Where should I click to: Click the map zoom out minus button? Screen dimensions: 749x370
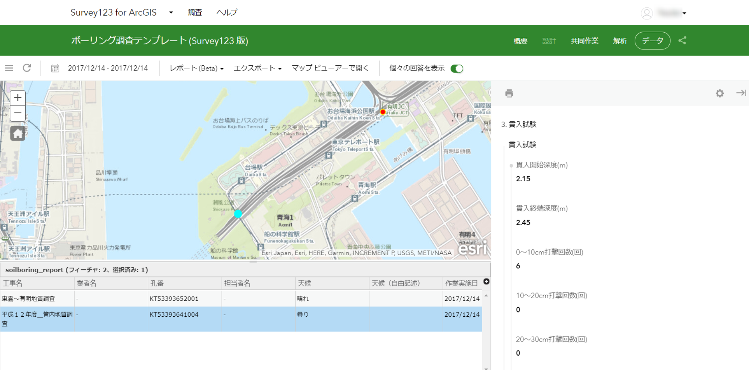point(17,113)
